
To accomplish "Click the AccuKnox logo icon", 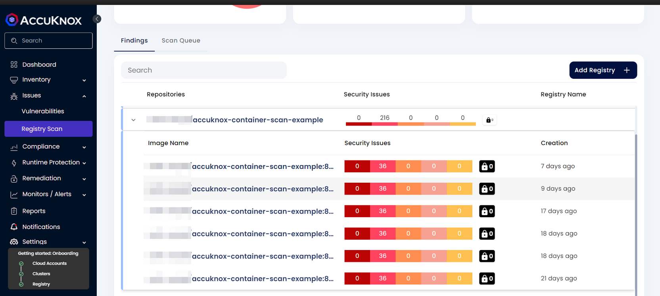I will click(12, 19).
